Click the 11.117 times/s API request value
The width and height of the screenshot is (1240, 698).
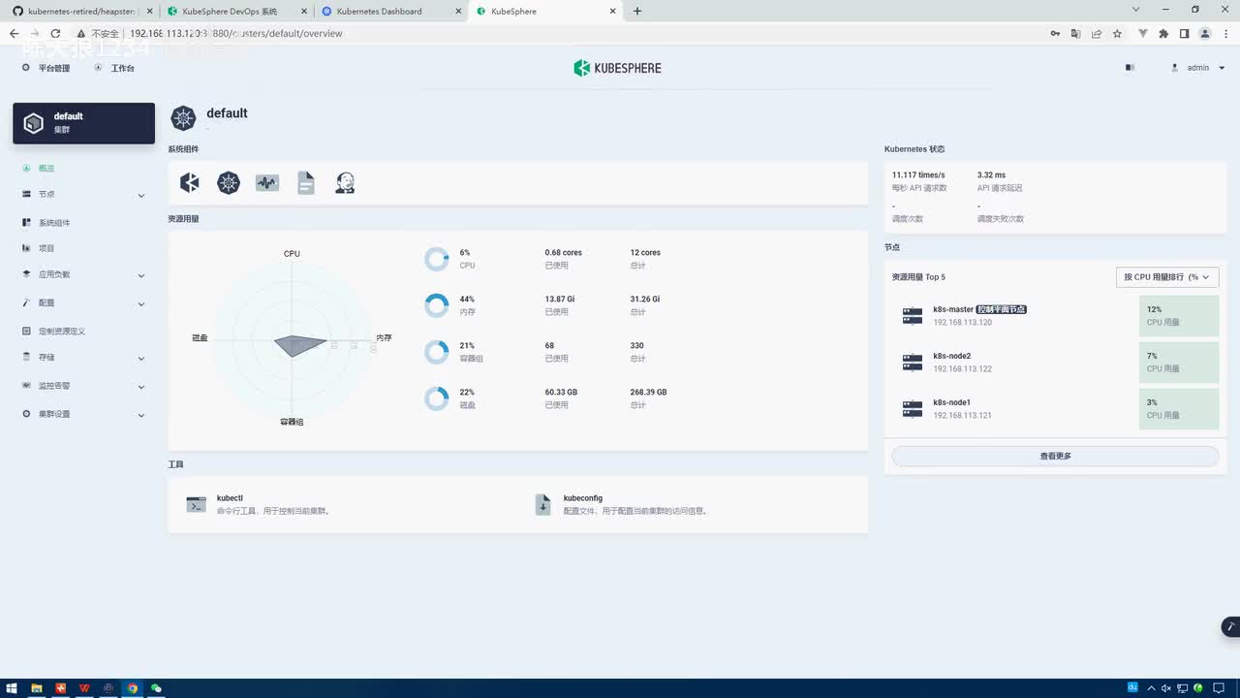coord(918,175)
